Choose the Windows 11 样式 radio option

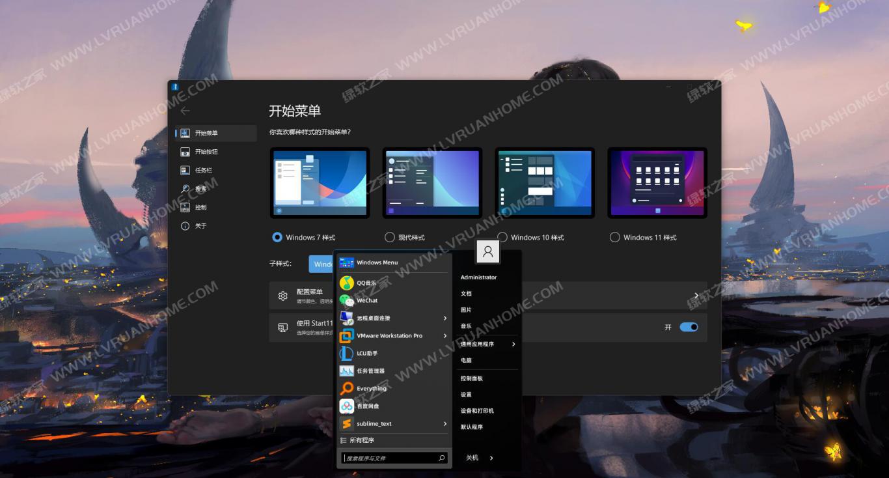[x=615, y=238]
